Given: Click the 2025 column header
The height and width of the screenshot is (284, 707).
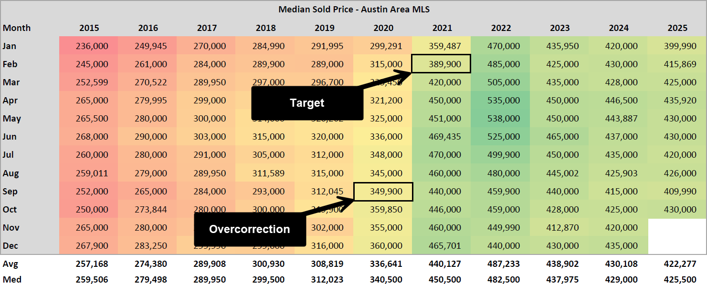Looking at the screenshot, I should tap(677, 28).
